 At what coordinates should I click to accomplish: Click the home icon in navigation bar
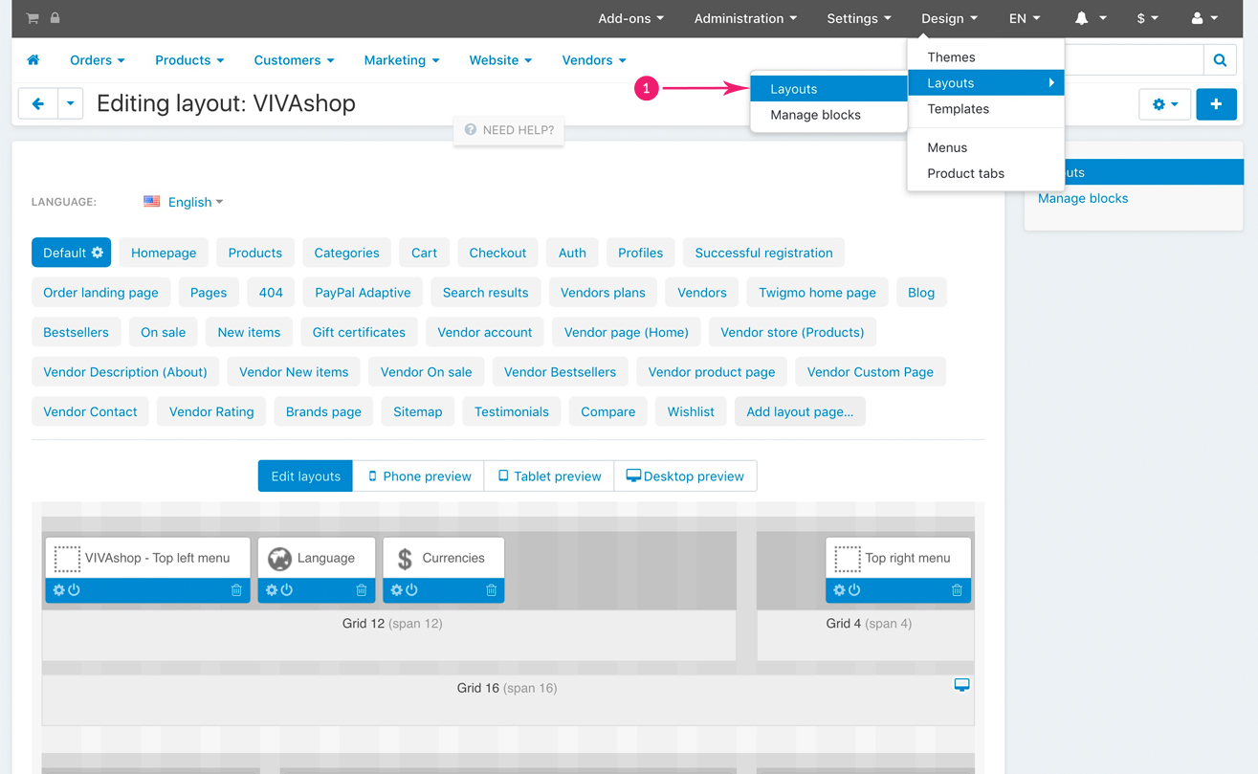point(33,60)
